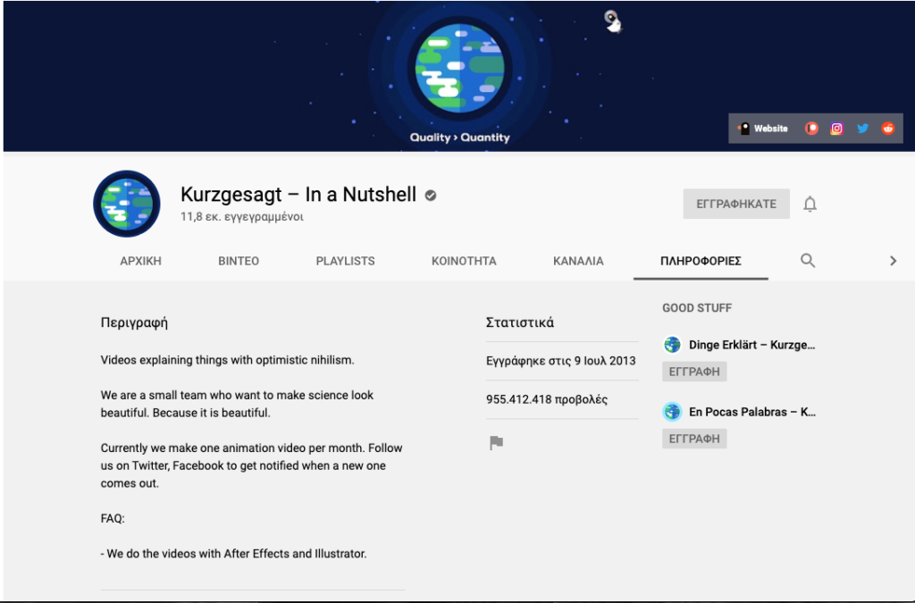Switch to the PLAYLISTS tab

[x=346, y=261]
